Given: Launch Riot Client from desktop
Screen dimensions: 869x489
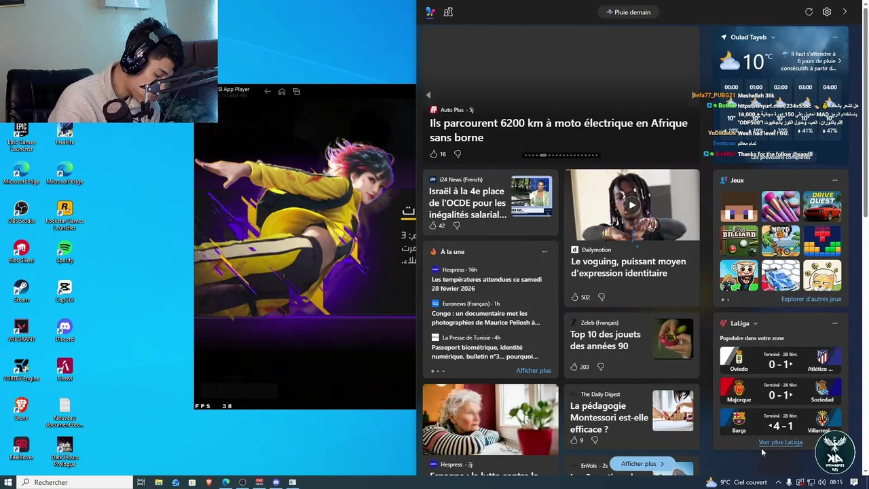Looking at the screenshot, I should (x=21, y=251).
